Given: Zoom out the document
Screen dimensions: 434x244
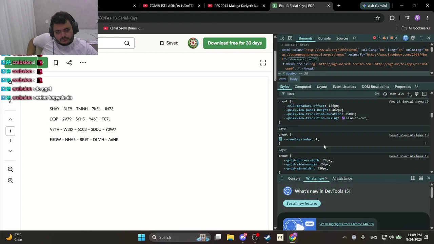Looking at the screenshot, I should 11,169.
